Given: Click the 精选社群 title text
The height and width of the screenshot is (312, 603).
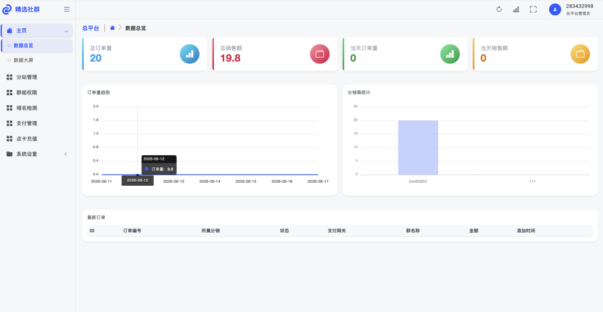Looking at the screenshot, I should [27, 9].
